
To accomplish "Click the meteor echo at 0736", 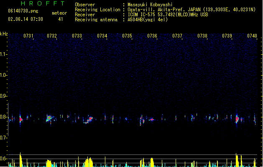I will click(x=152, y=119).
